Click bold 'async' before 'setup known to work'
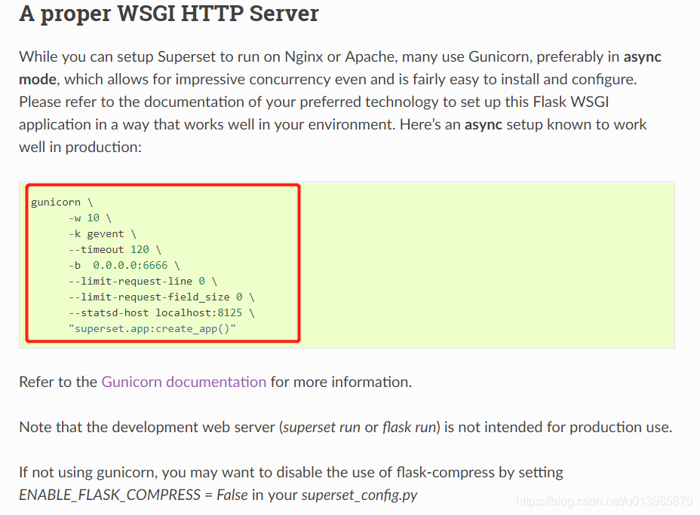This screenshot has width=700, height=515. tap(484, 125)
